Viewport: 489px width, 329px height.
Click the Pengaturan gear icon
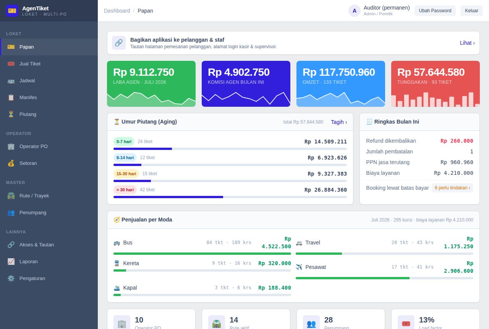(11, 278)
